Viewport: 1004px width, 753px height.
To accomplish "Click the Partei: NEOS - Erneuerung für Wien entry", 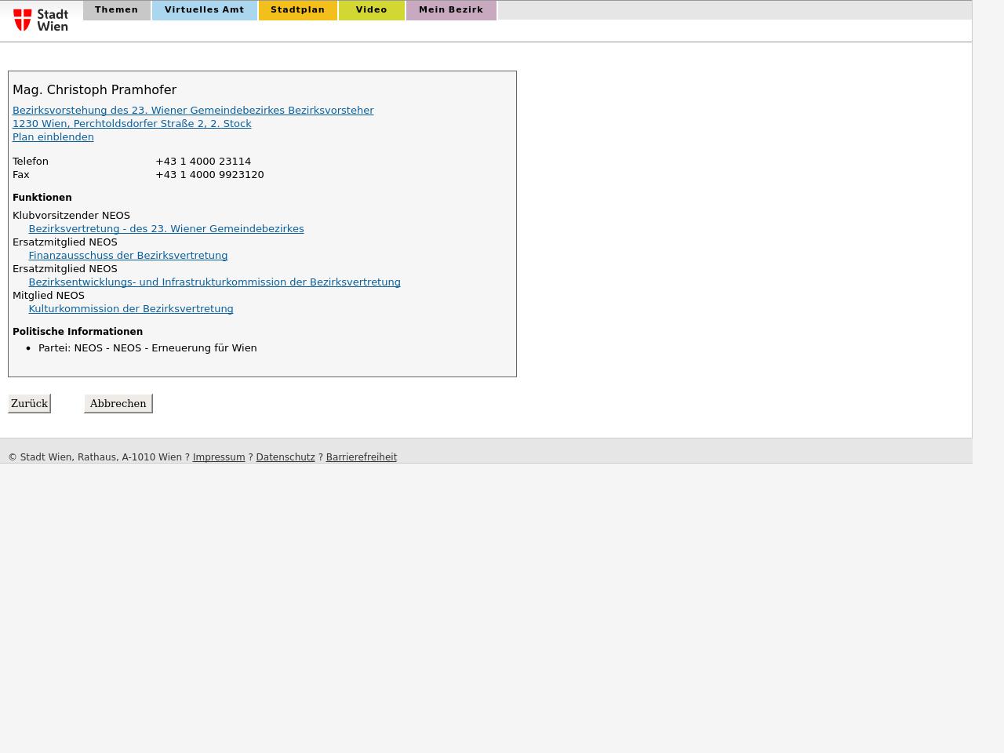I will 147,348.
